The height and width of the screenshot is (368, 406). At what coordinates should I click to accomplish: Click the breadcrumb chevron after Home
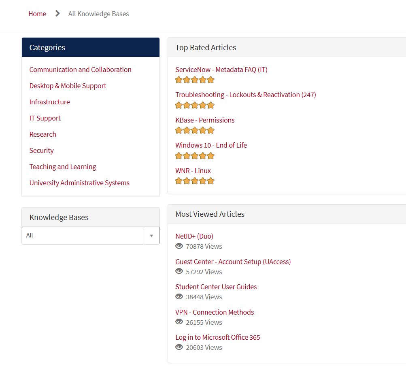click(57, 13)
